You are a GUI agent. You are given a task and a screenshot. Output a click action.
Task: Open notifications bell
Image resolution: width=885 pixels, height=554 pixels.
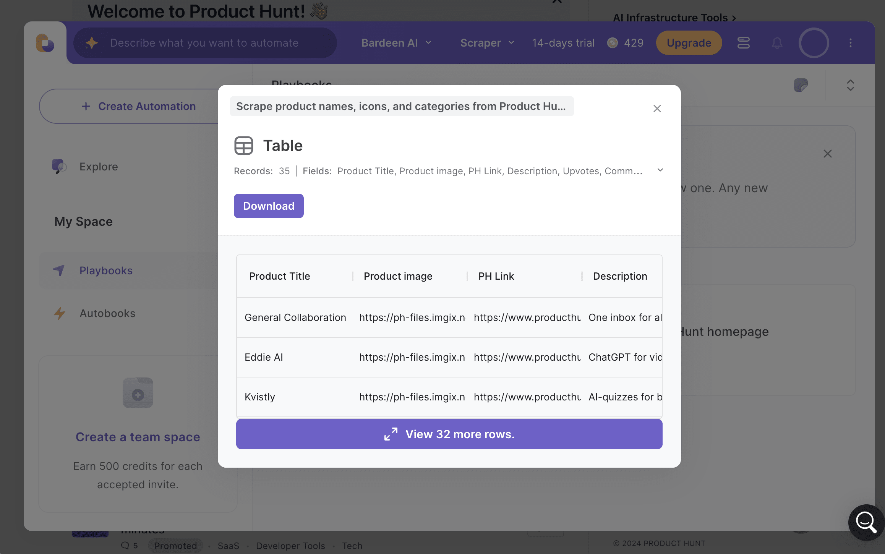777,43
